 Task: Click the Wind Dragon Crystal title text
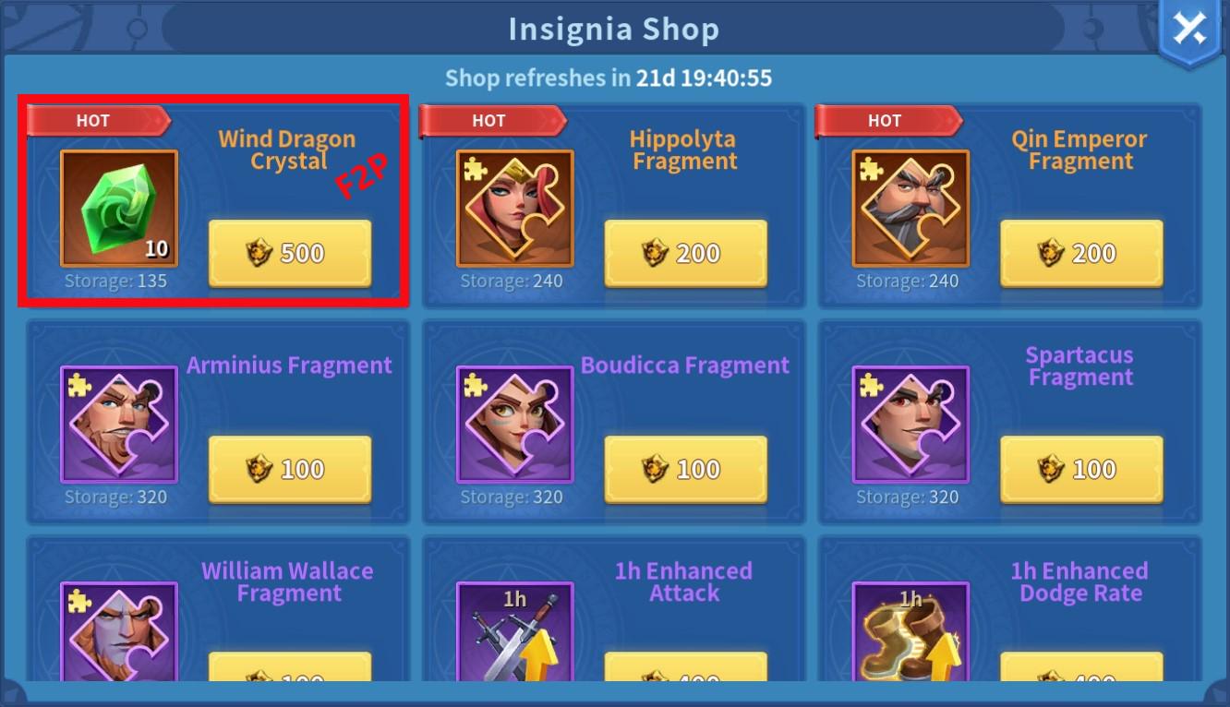coord(287,150)
